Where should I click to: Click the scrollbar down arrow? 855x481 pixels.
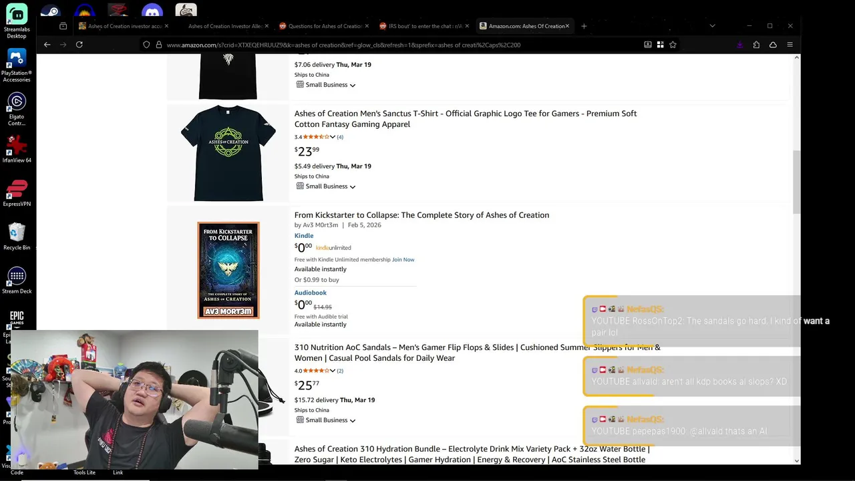pyautogui.click(x=796, y=460)
